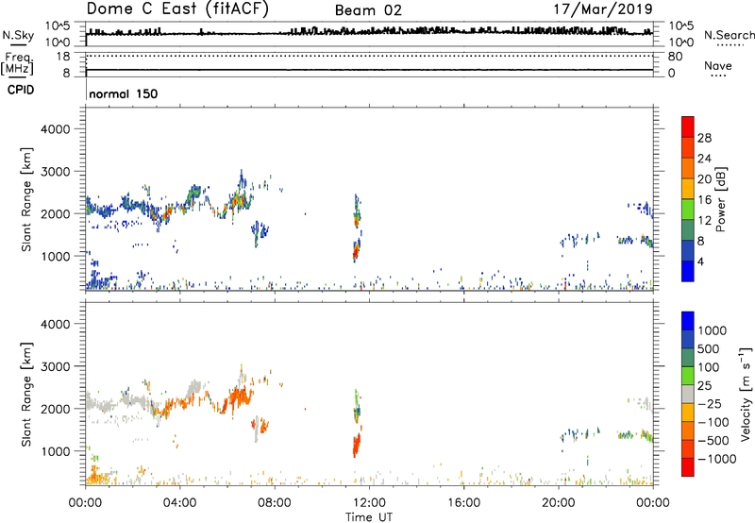Click the "−100" velocity colorbar value
755x523 pixels.
click(713, 422)
